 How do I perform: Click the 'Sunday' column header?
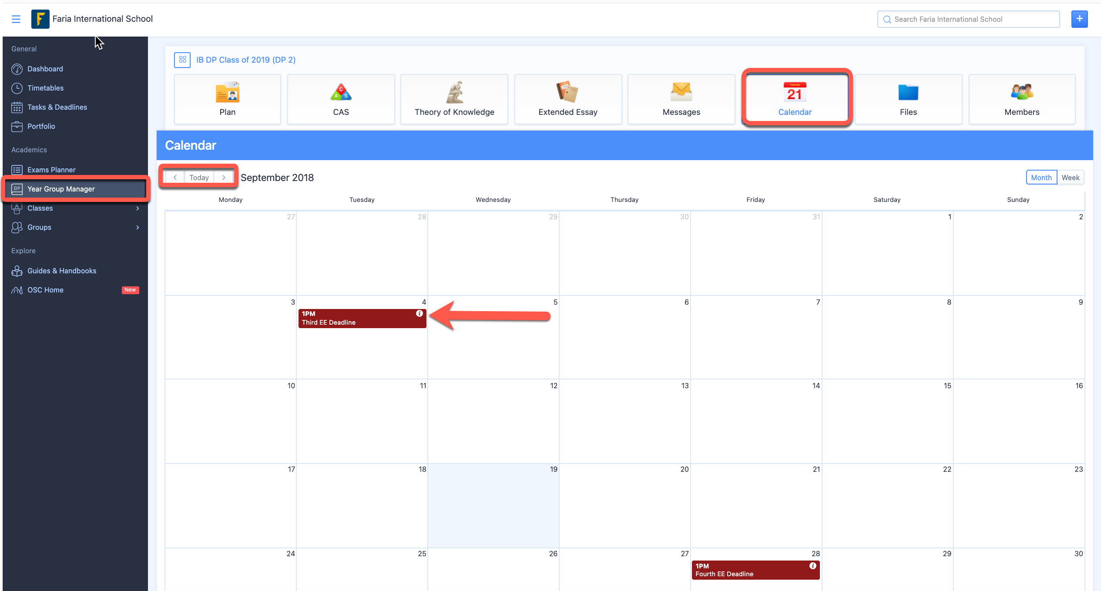coord(1018,200)
